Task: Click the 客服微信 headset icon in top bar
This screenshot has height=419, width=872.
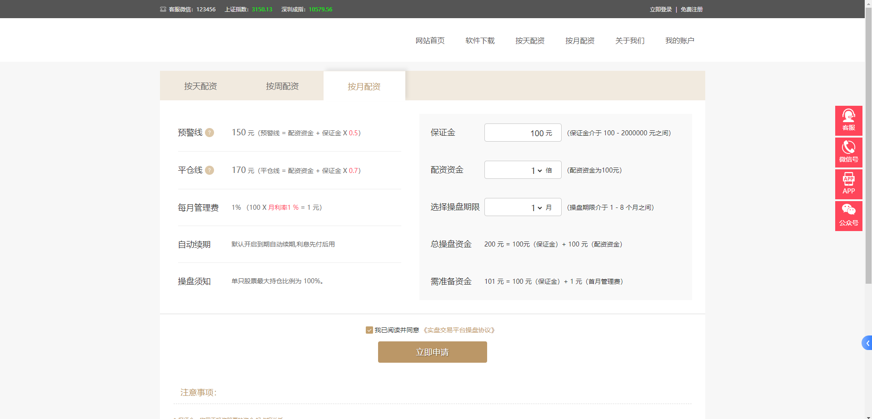Action: 163,9
